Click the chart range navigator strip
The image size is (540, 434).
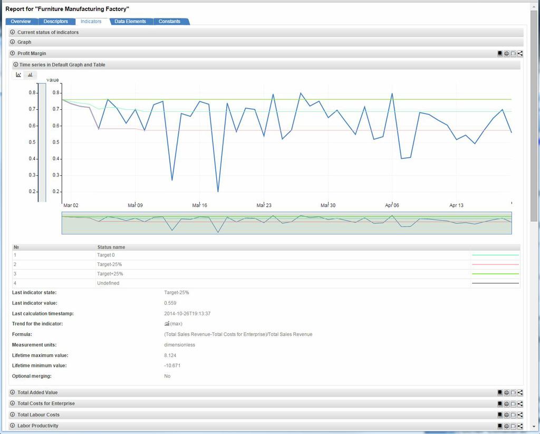point(286,223)
